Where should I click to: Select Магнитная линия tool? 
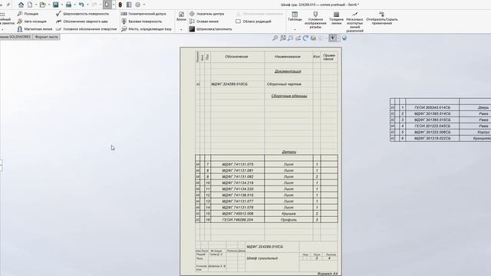tap(35, 29)
